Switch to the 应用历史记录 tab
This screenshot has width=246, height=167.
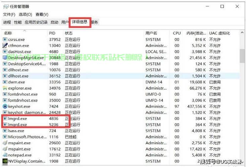(x=36, y=22)
